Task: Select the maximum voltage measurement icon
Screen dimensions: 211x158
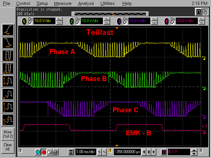Action: [x=8, y=107]
